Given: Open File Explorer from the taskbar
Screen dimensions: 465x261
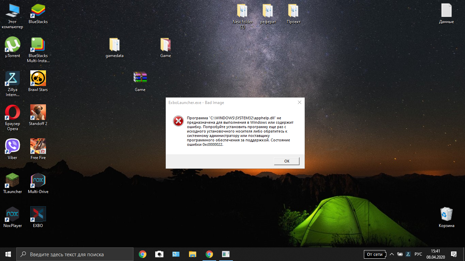Looking at the screenshot, I should tap(192, 254).
